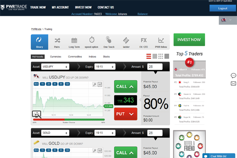Screen dimensions: 237x158
Task: Open the speech bubble chat side icon
Action: [233, 75]
